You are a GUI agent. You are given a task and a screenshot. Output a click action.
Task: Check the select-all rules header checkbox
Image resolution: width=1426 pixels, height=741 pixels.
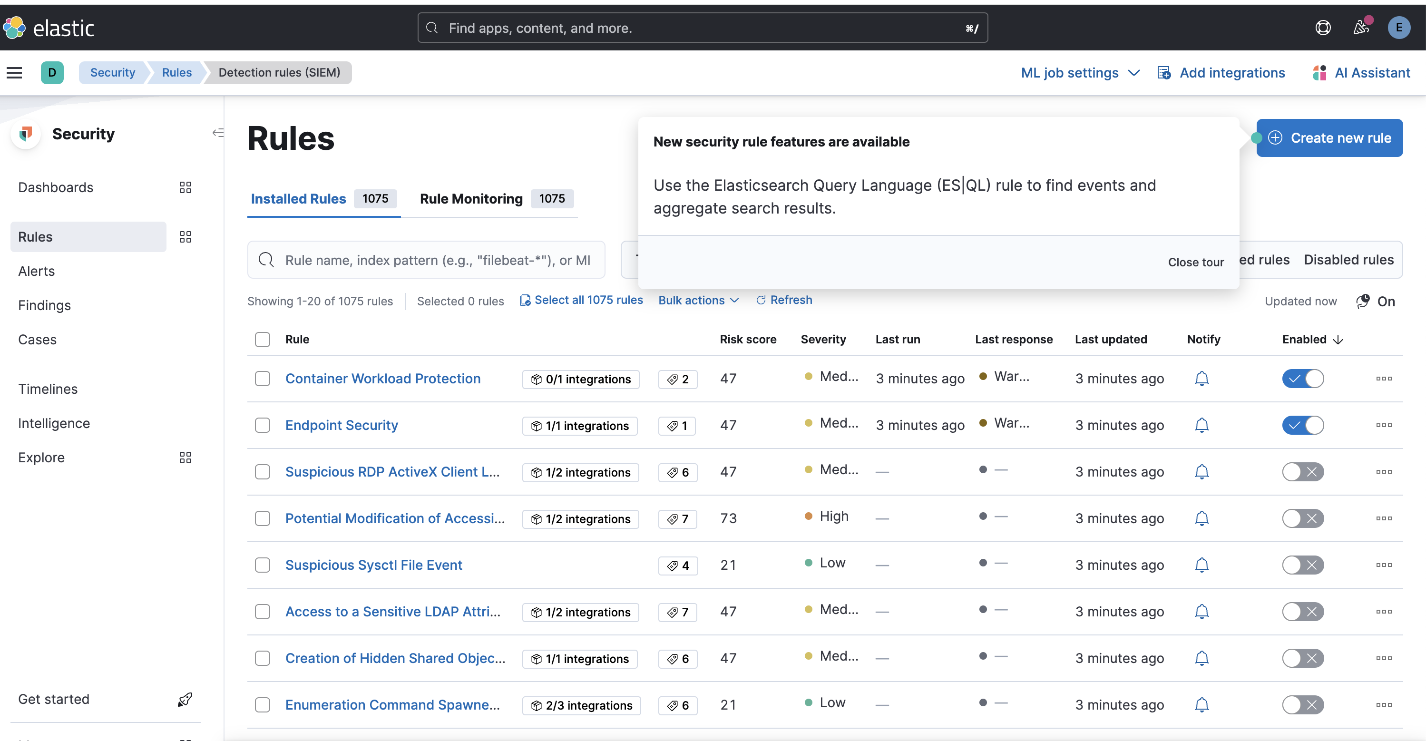(263, 339)
